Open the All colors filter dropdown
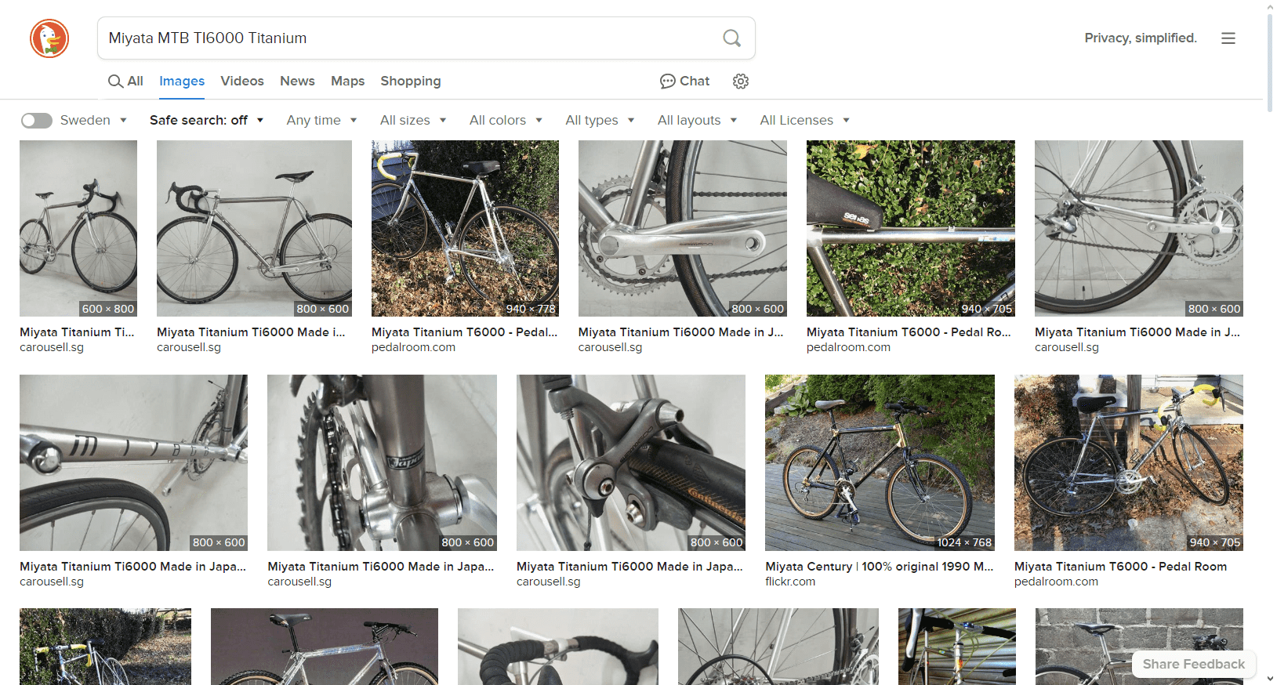 pos(506,121)
